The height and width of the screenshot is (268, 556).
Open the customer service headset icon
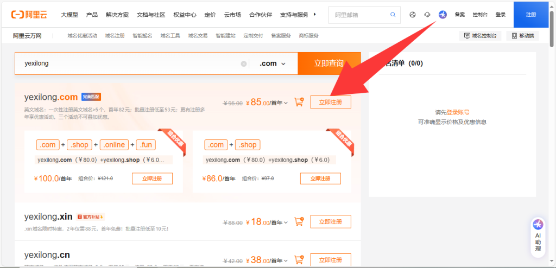427,15
